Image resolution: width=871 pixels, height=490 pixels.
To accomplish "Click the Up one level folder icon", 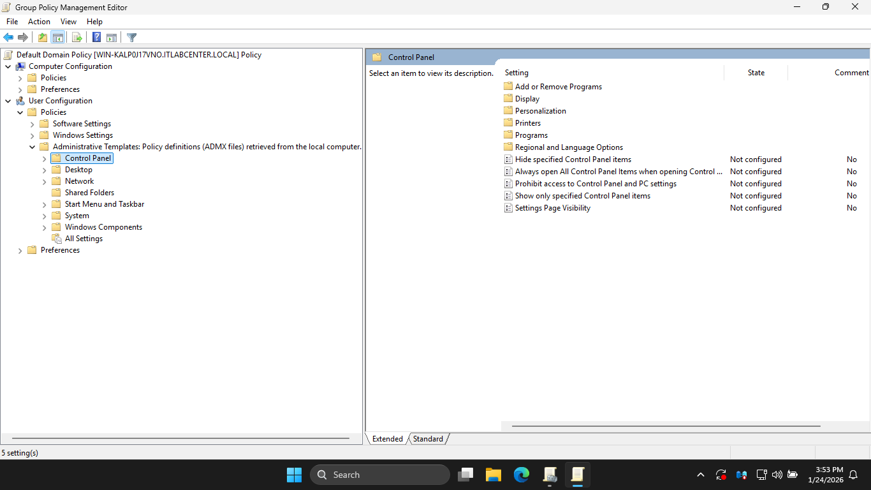I will coord(42,38).
